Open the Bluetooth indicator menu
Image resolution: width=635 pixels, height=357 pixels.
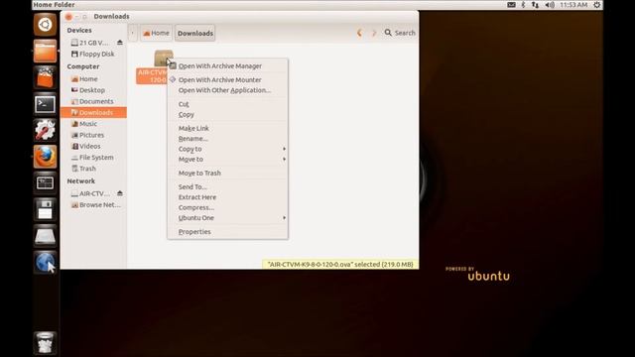point(523,5)
